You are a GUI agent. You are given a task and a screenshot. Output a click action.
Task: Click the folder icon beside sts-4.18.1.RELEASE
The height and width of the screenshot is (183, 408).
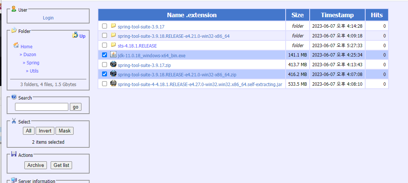[x=113, y=45]
